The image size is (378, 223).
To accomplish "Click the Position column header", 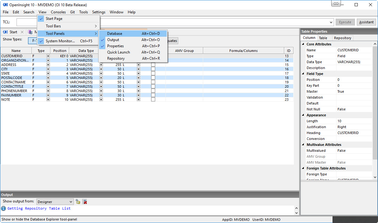I will pos(60,51).
